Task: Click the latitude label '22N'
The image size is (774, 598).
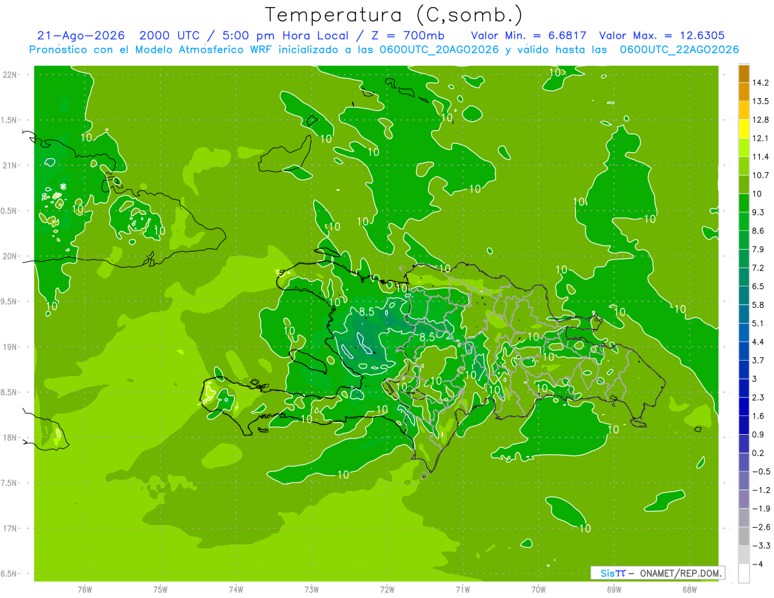Action: click(x=10, y=74)
